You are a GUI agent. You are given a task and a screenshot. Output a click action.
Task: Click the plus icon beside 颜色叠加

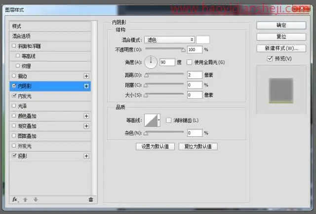tap(86, 116)
